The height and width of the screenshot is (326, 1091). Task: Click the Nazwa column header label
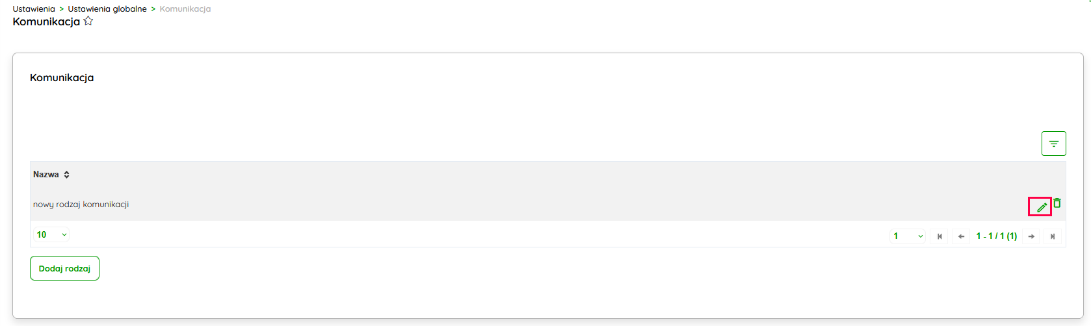coord(46,175)
